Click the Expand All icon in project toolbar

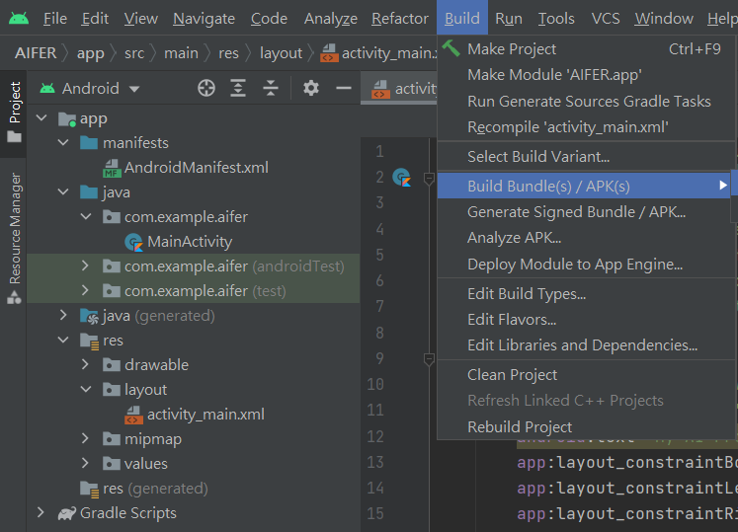pos(238,88)
